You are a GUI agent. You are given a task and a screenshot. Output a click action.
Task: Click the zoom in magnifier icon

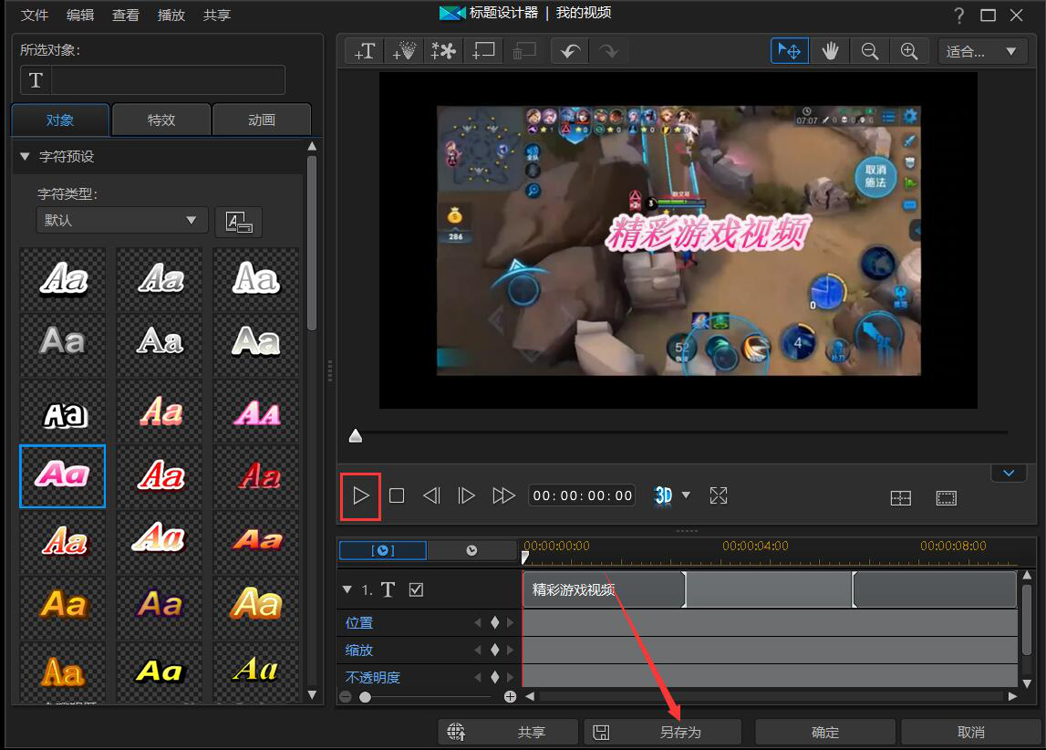909,51
